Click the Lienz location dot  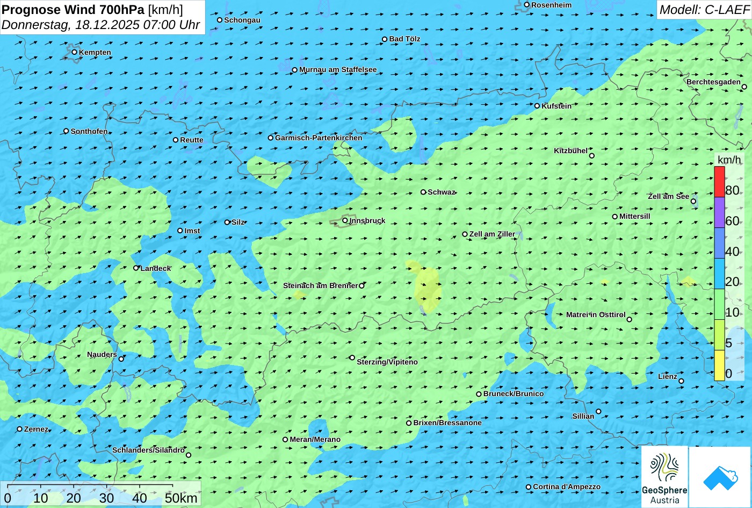pos(681,381)
